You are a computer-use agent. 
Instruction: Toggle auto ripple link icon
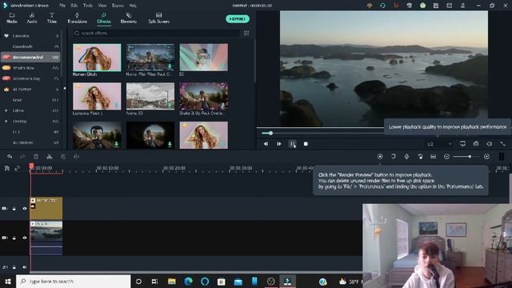click(x=18, y=169)
